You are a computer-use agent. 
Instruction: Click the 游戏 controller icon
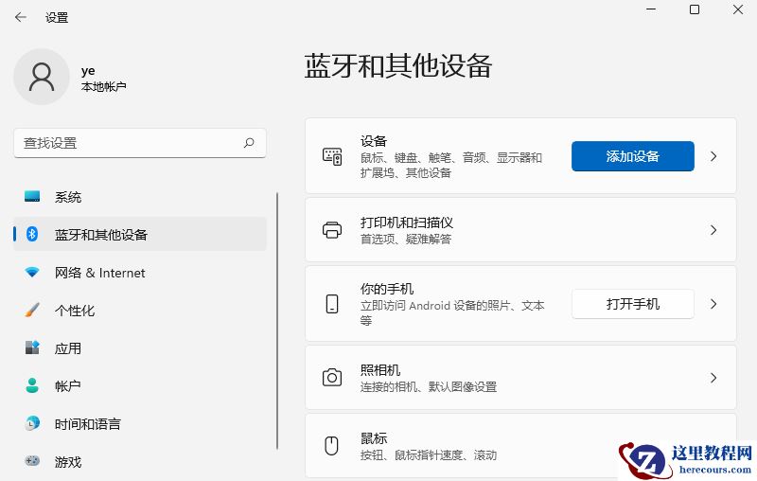click(32, 461)
